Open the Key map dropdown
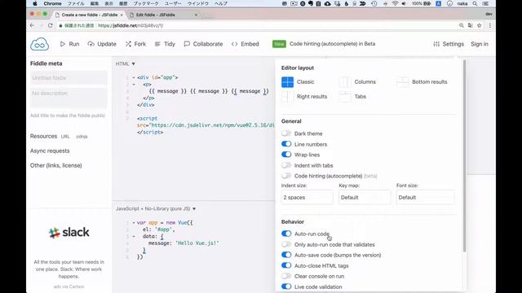The image size is (522, 293). (x=365, y=197)
